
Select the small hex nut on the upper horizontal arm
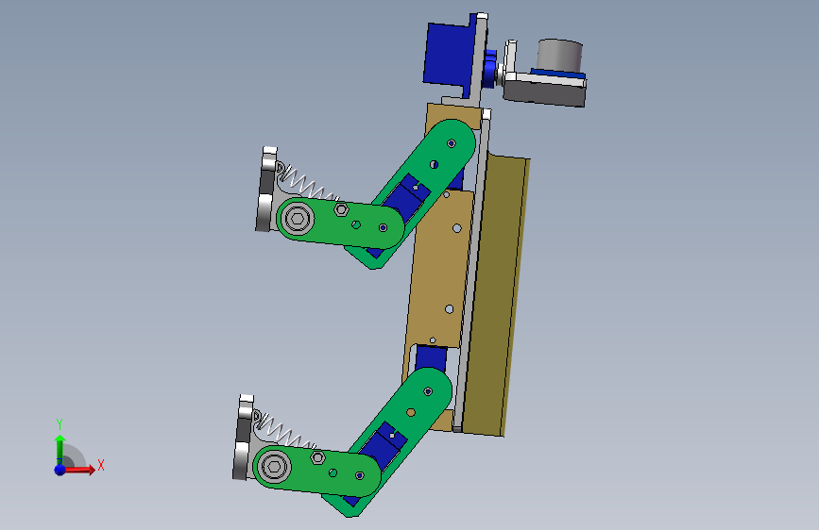pos(342,209)
